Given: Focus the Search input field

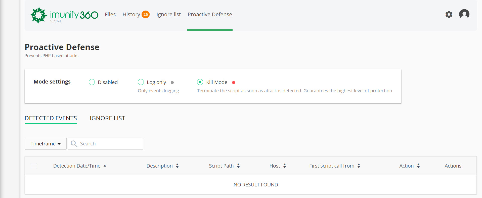Looking at the screenshot, I should pyautogui.click(x=109, y=144).
